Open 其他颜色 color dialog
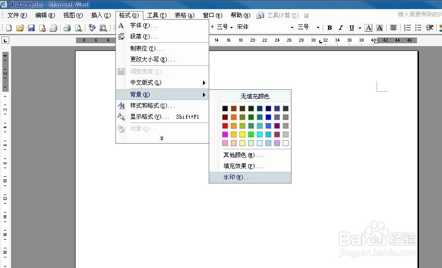This screenshot has height=268, width=442. click(250, 155)
